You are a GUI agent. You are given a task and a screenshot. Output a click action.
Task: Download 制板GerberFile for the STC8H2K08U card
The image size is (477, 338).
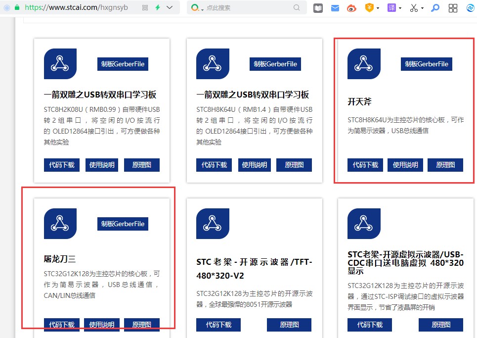(123, 64)
